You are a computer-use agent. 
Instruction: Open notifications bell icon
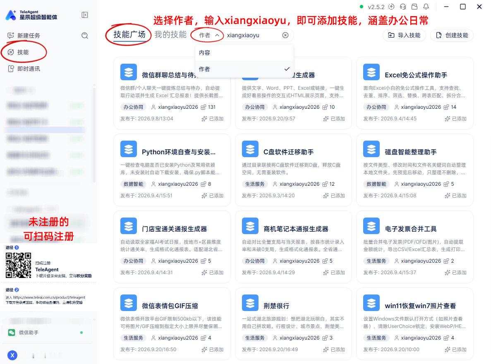pos(426,7)
